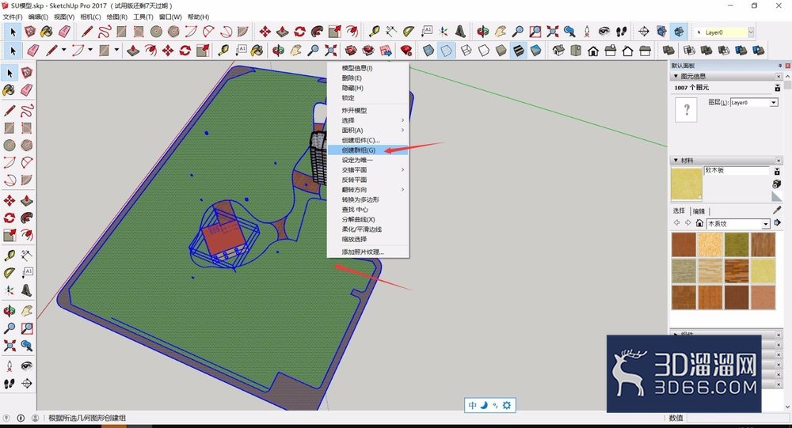Viewport: 792px width, 428px height.
Task: Collapse the 材料 panel section
Action: [x=676, y=161]
